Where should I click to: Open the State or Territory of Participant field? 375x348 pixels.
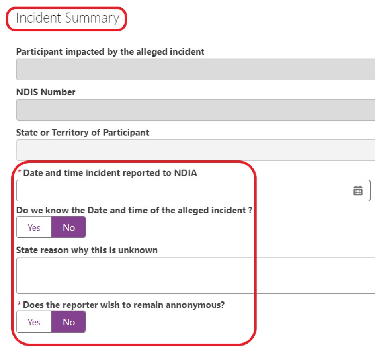click(x=196, y=150)
